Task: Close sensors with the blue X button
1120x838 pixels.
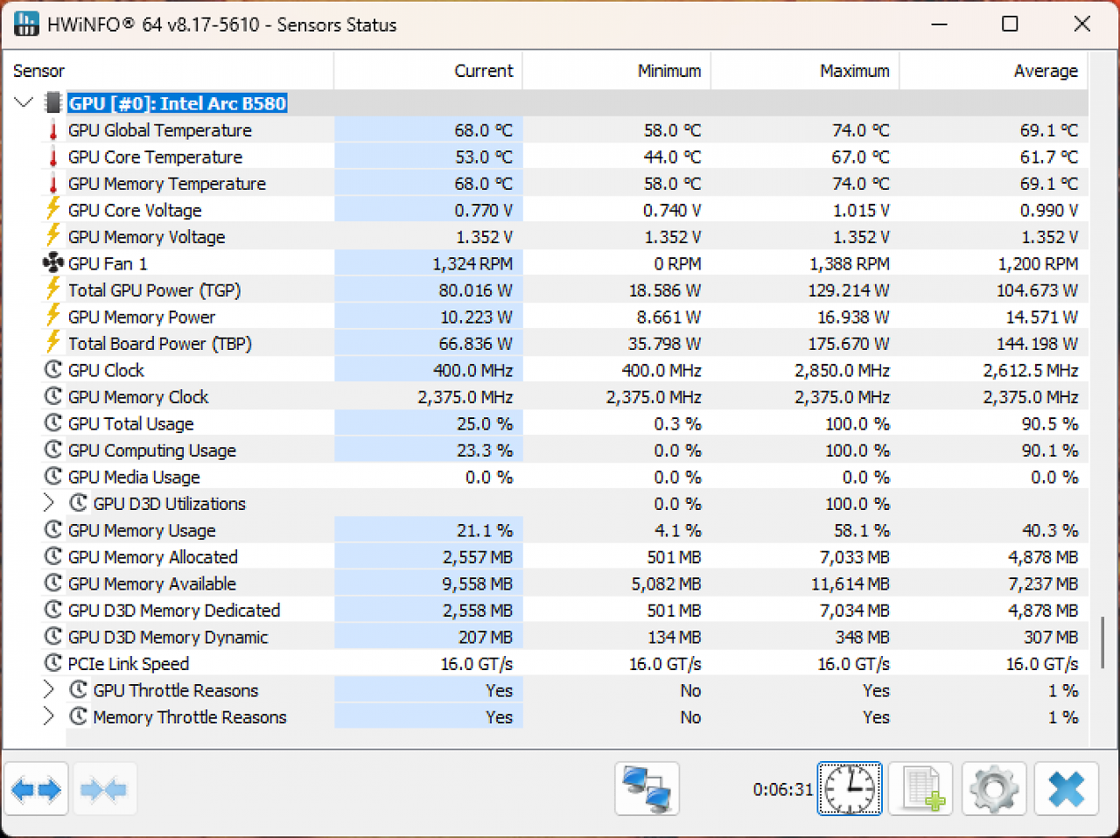Action: 1067,789
